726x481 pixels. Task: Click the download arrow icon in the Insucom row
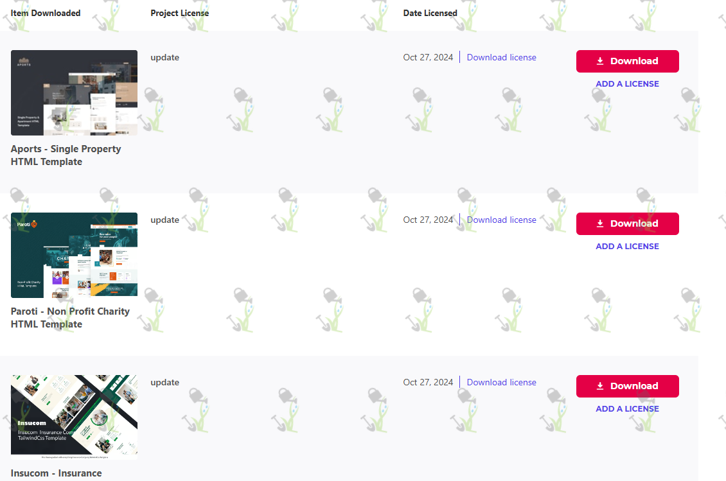coord(600,386)
